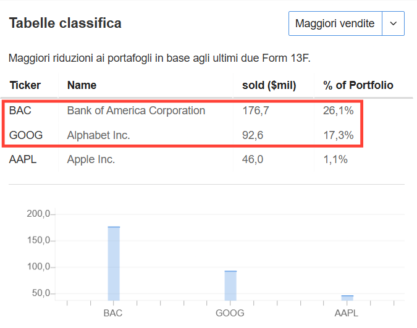Select the GOOG ticker cell

click(x=26, y=135)
